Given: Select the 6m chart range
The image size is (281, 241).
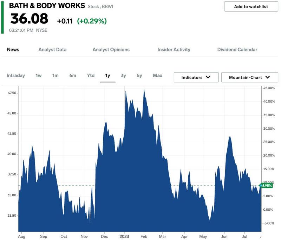Looking at the screenshot, I should pos(73,75).
